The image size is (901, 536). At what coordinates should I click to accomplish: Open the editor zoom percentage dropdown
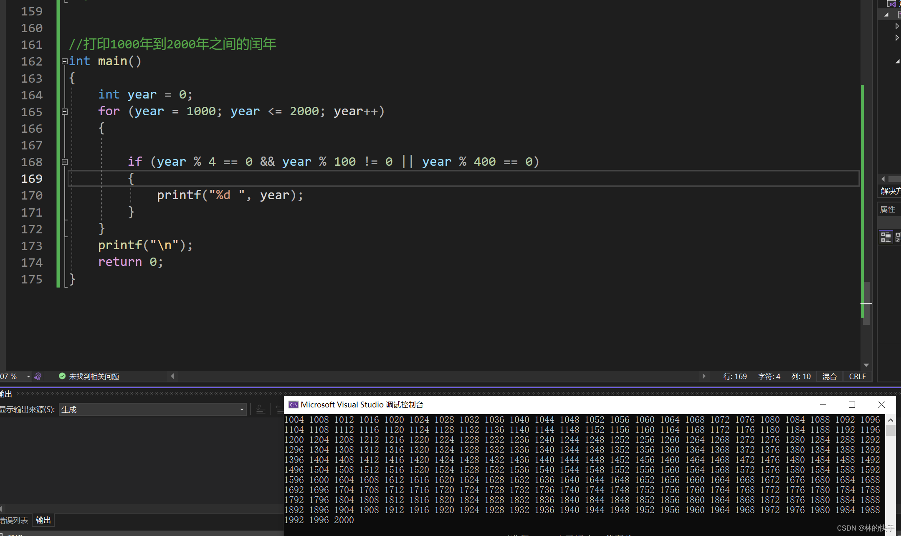(28, 377)
